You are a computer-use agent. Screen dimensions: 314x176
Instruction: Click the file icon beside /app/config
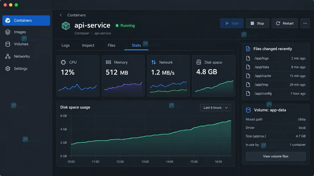(x=248, y=94)
